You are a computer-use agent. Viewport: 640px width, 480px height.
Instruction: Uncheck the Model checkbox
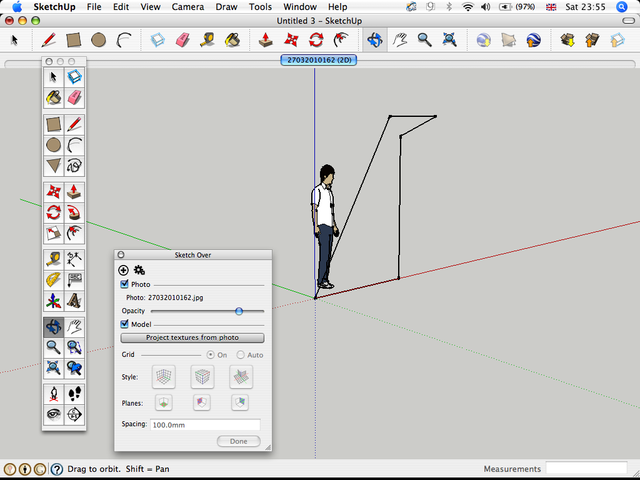coord(124,324)
